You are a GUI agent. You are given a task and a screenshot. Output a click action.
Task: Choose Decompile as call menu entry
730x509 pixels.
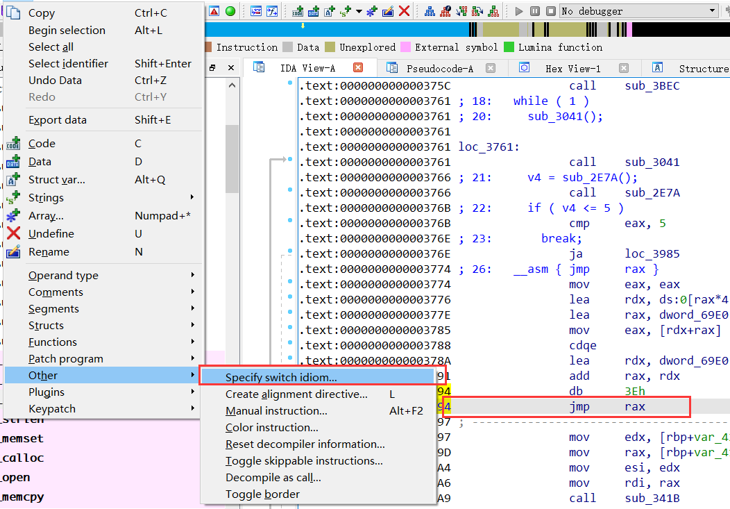[273, 477]
